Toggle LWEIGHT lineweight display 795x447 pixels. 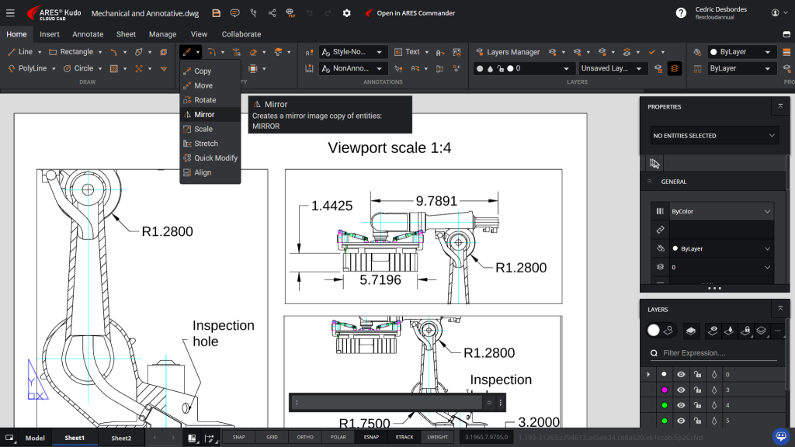coord(438,437)
